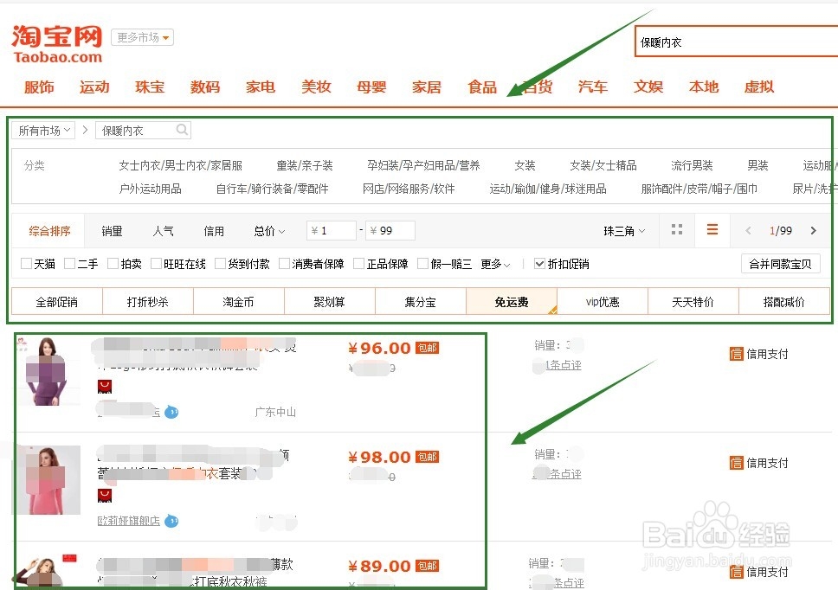The image size is (838, 590).
Task: Click the search magnifier inside 保暖内衣 field
Action: tap(181, 129)
